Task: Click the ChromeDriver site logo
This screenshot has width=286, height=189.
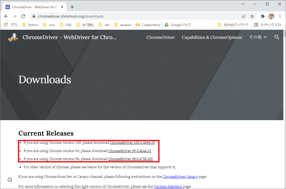Action: pos(13,37)
